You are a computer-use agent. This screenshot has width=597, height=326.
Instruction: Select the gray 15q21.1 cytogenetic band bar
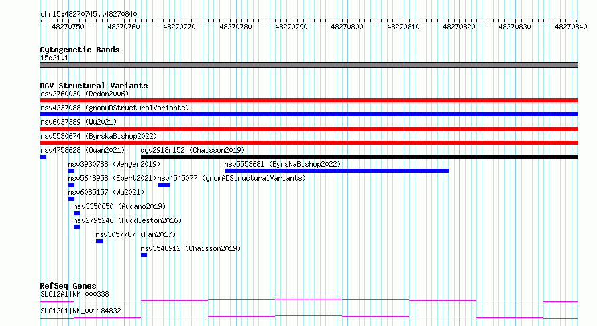[x=309, y=65]
